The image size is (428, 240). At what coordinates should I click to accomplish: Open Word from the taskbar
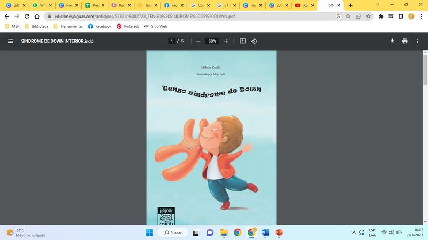coord(265,233)
